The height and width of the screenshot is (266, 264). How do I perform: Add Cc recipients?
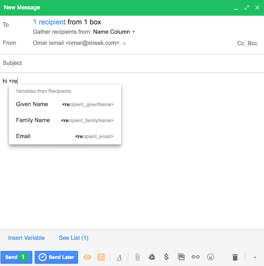(240, 43)
